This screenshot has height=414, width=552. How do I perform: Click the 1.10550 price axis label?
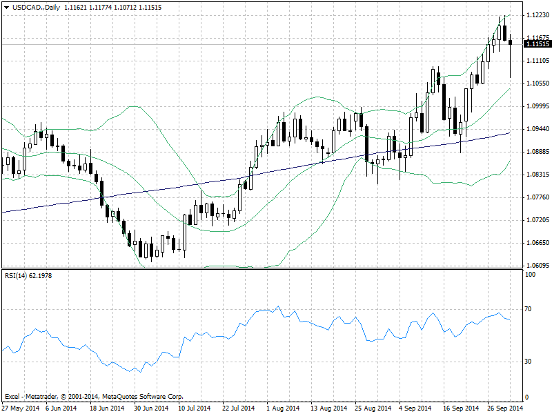(538, 83)
